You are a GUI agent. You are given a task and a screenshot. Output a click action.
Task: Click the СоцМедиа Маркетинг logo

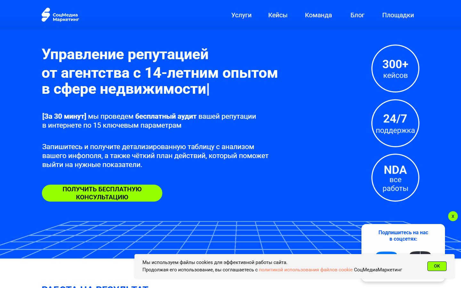click(x=60, y=15)
